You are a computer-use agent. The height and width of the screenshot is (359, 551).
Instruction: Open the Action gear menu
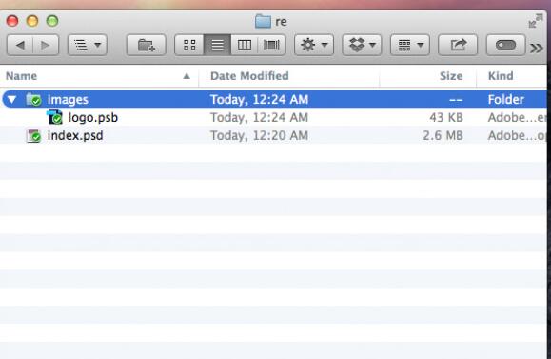pyautogui.click(x=314, y=45)
